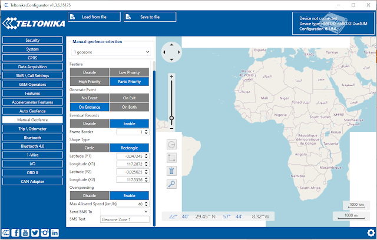Open the System section
This screenshot has width=377, height=240.
click(x=32, y=49)
